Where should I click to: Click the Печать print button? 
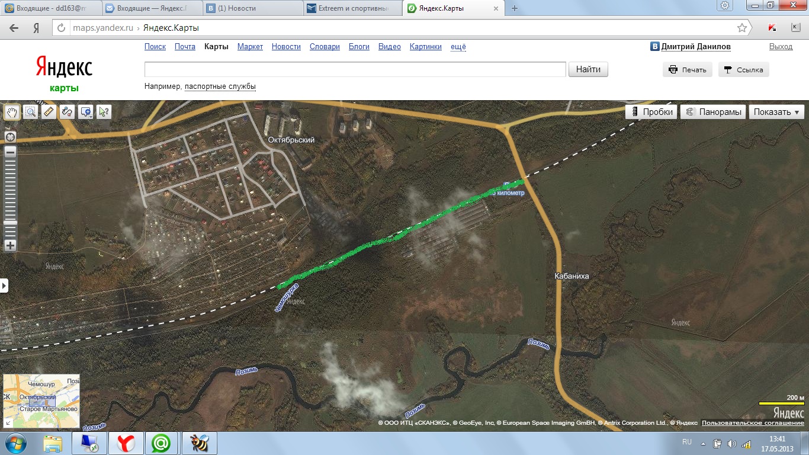pos(688,69)
